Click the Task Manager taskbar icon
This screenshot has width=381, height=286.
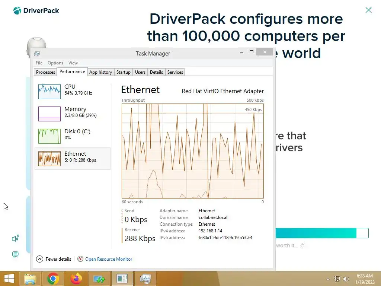tap(145, 279)
